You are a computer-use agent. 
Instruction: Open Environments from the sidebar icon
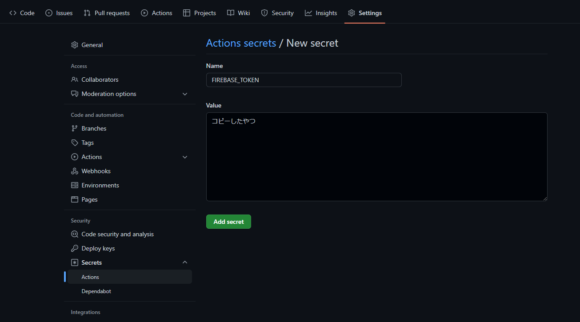[x=75, y=185]
